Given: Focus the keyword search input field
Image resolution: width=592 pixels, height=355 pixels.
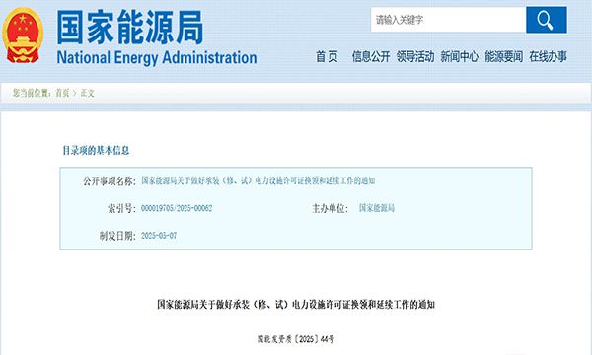Looking at the screenshot, I should (x=449, y=20).
